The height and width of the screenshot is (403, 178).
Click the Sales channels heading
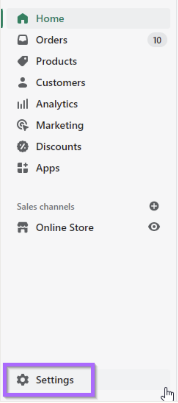pyautogui.click(x=46, y=207)
